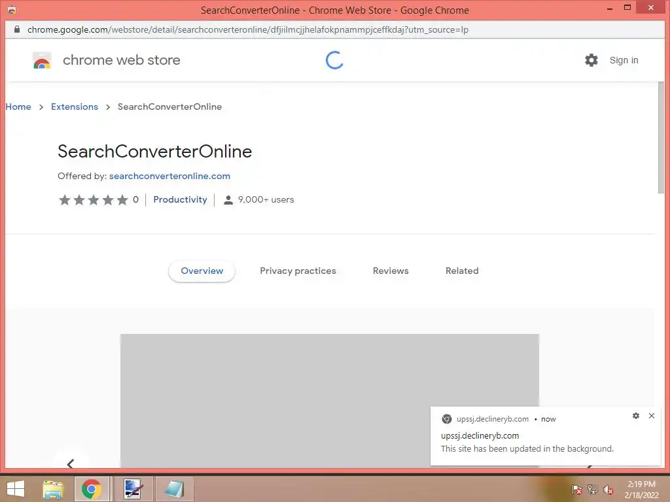Open File Explorer from the taskbar
This screenshot has width=670, height=502.
pyautogui.click(x=53, y=489)
